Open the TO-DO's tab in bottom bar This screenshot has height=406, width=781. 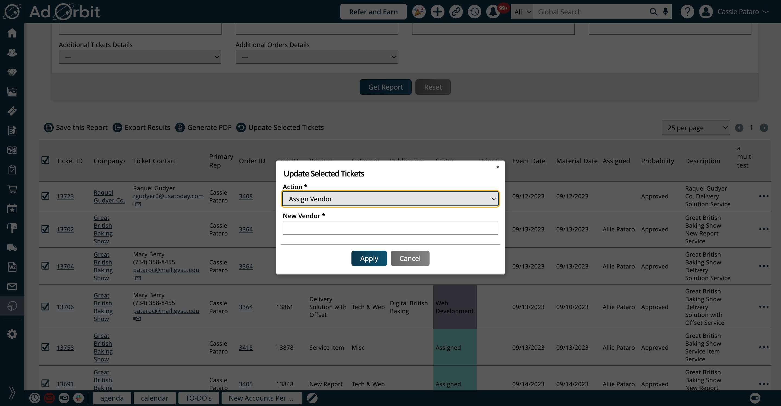199,398
